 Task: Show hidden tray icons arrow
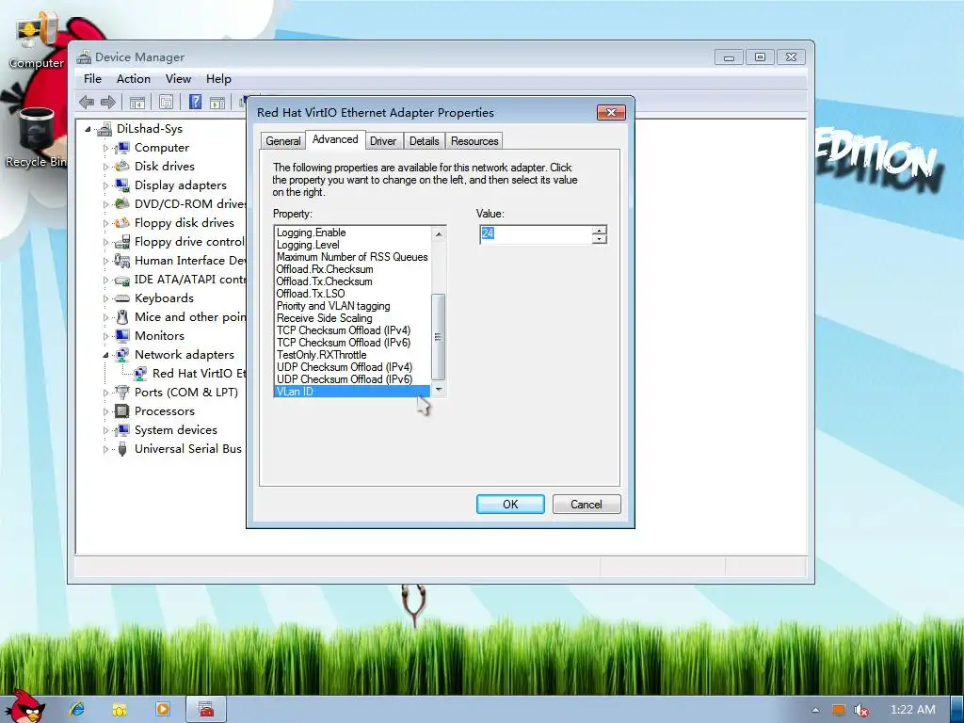coord(815,710)
